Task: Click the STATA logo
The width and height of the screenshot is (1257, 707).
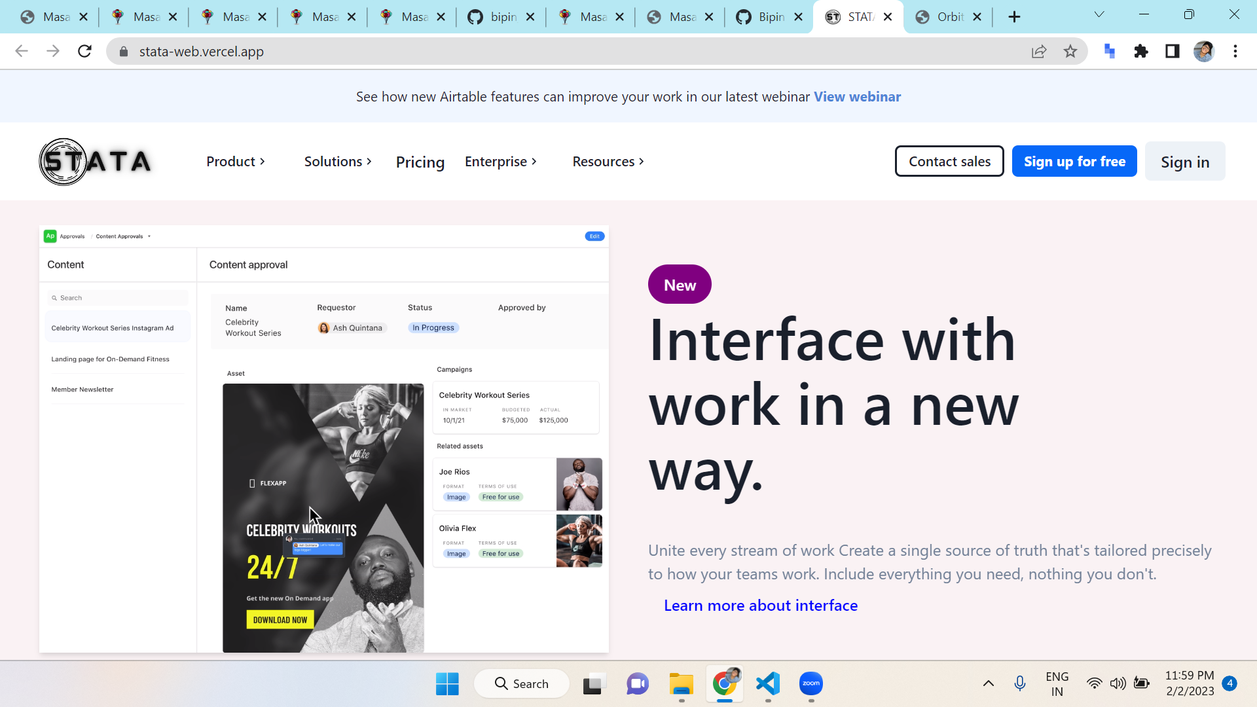Action: coord(95,162)
